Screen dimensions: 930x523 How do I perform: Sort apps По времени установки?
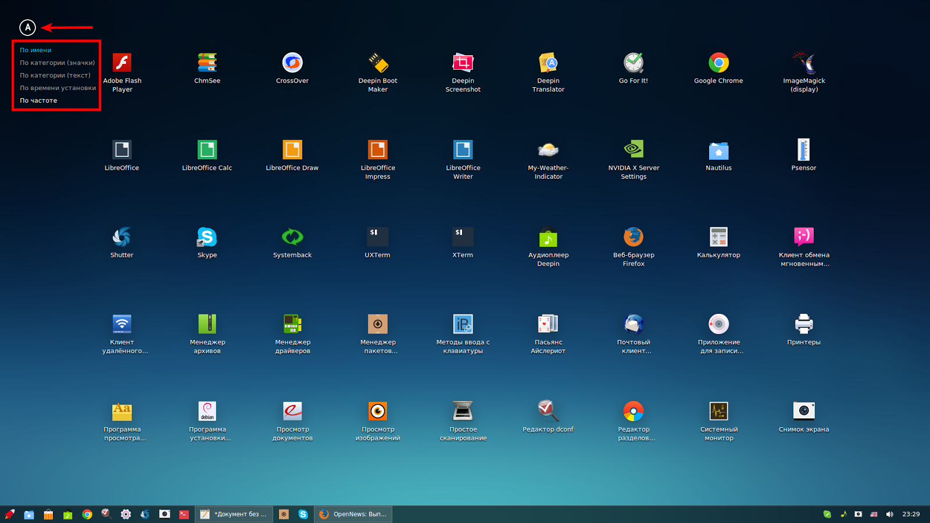[x=58, y=88]
